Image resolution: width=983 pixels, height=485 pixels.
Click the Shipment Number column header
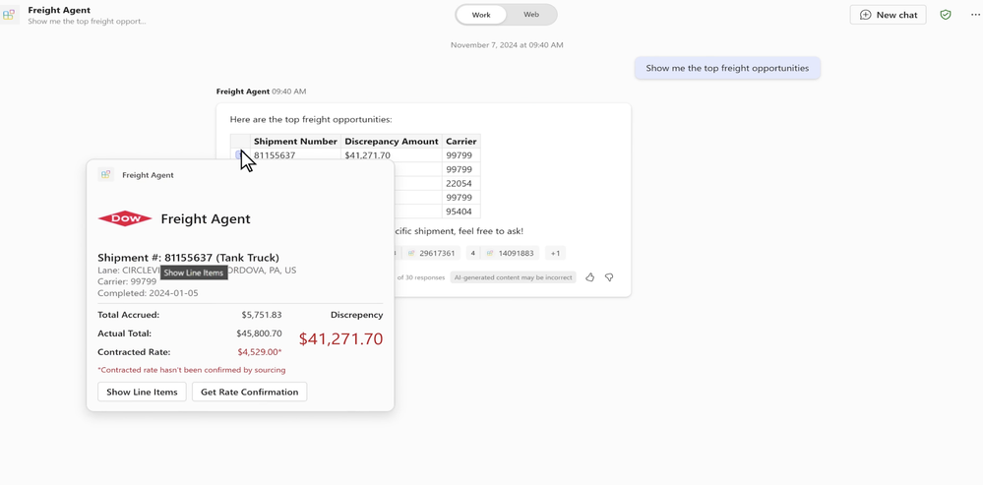click(x=295, y=141)
